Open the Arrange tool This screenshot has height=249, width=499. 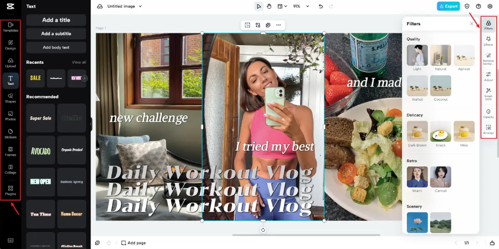coord(488,129)
